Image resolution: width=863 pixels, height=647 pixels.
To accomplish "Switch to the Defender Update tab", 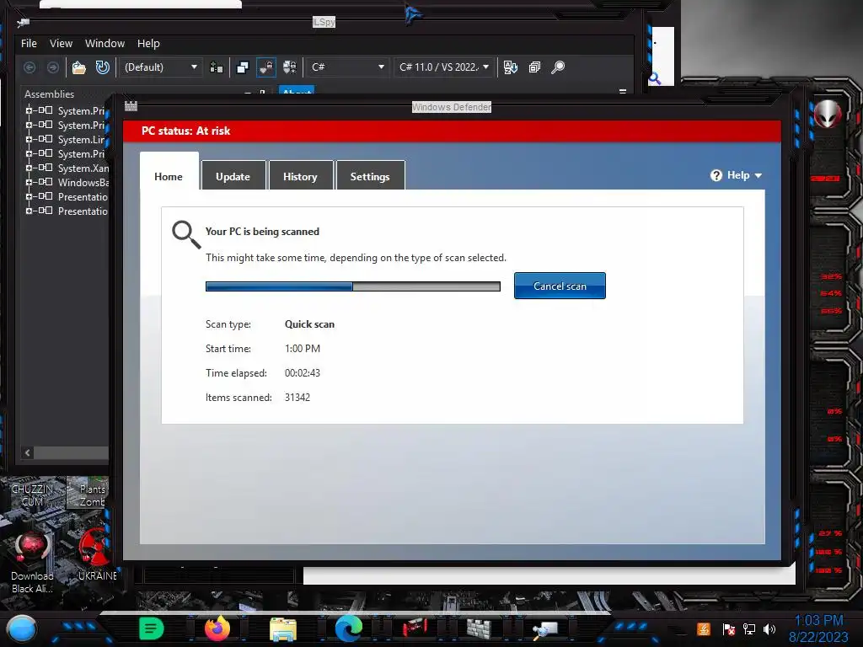I will (x=233, y=177).
